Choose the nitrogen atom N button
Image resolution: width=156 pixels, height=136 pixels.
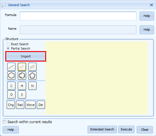[x=32, y=86]
